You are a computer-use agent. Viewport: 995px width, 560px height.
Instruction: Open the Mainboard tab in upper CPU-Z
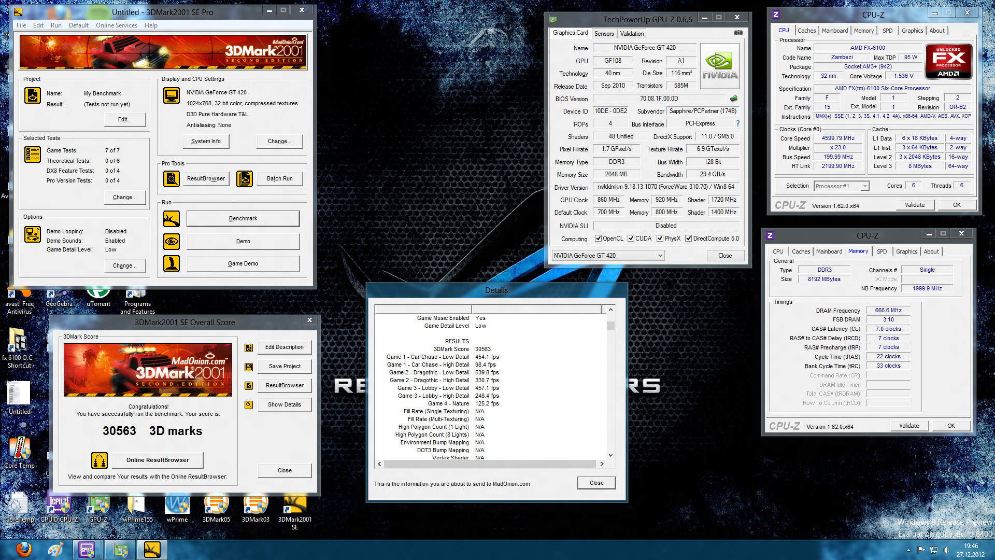click(835, 31)
